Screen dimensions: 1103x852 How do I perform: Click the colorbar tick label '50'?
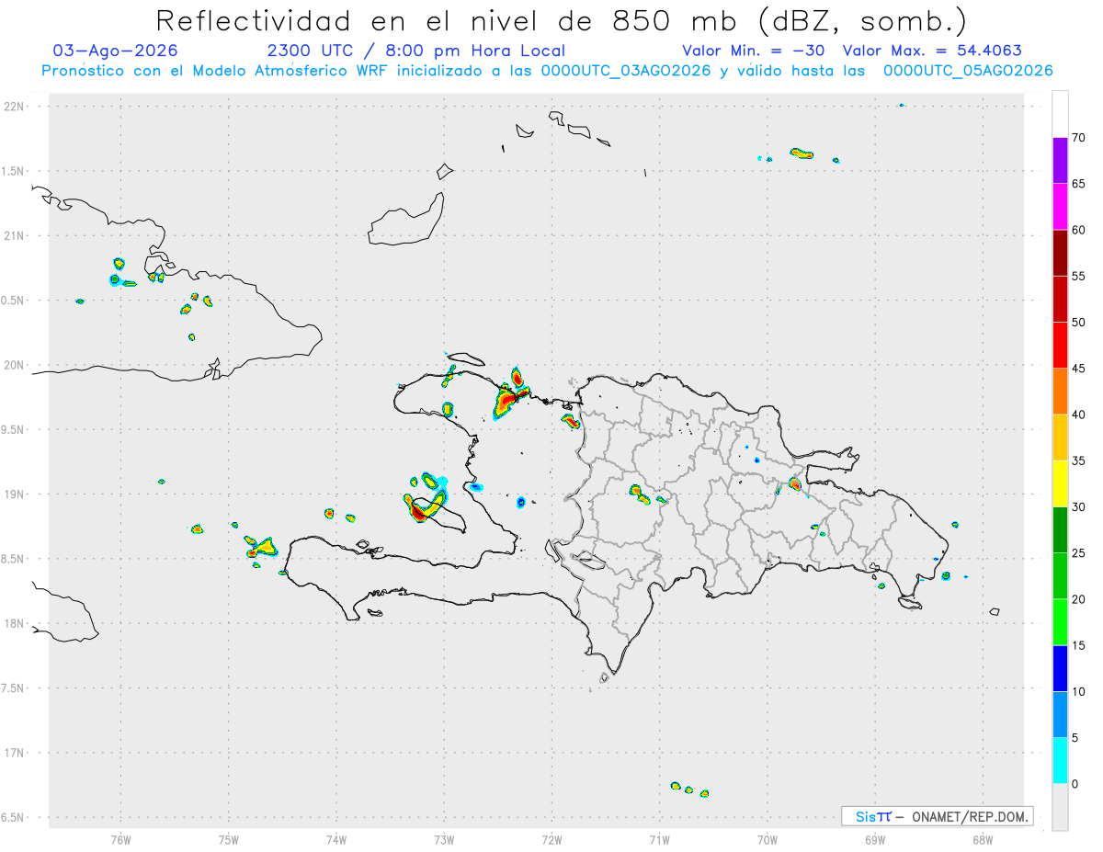1079,323
